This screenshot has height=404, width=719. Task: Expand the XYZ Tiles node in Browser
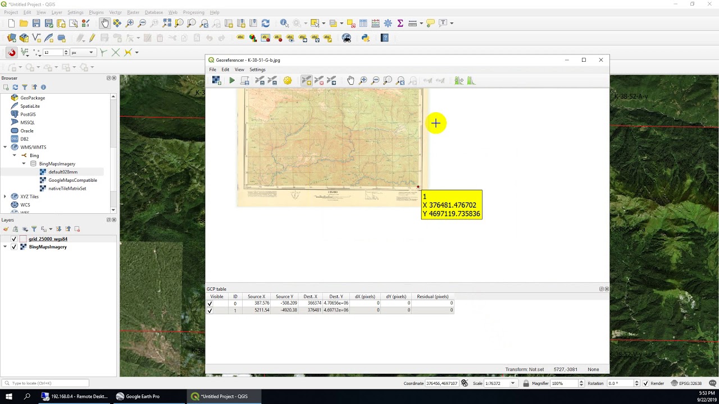tap(5, 196)
